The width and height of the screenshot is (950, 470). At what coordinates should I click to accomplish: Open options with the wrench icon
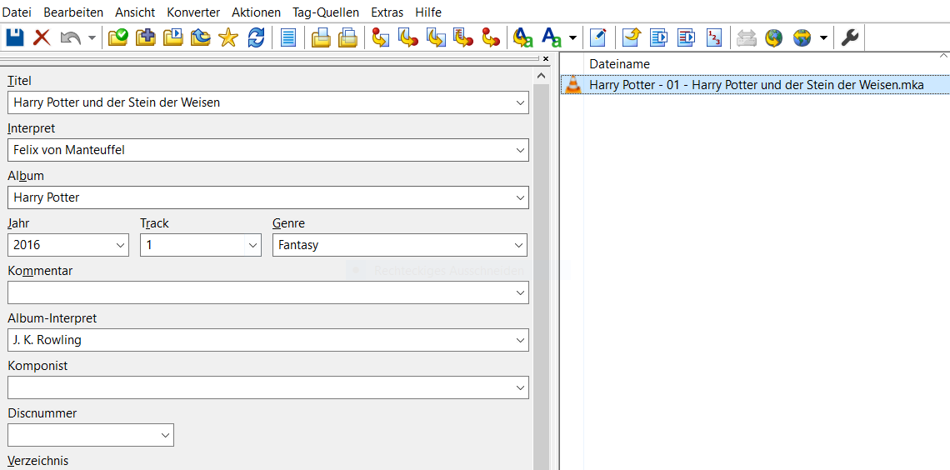tap(849, 37)
